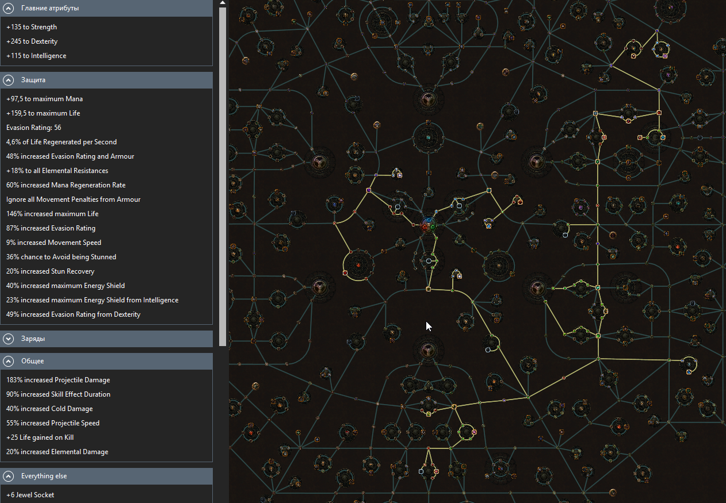The image size is (726, 503).
Task: Click 55% increased Projectile Speed
Action: click(53, 423)
